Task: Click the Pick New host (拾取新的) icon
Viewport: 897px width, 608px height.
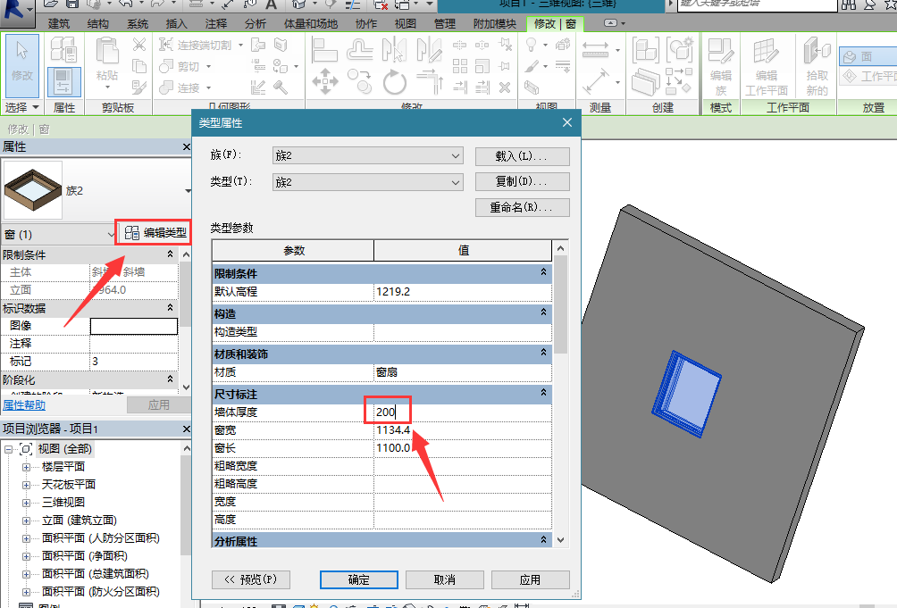Action: coord(817,66)
